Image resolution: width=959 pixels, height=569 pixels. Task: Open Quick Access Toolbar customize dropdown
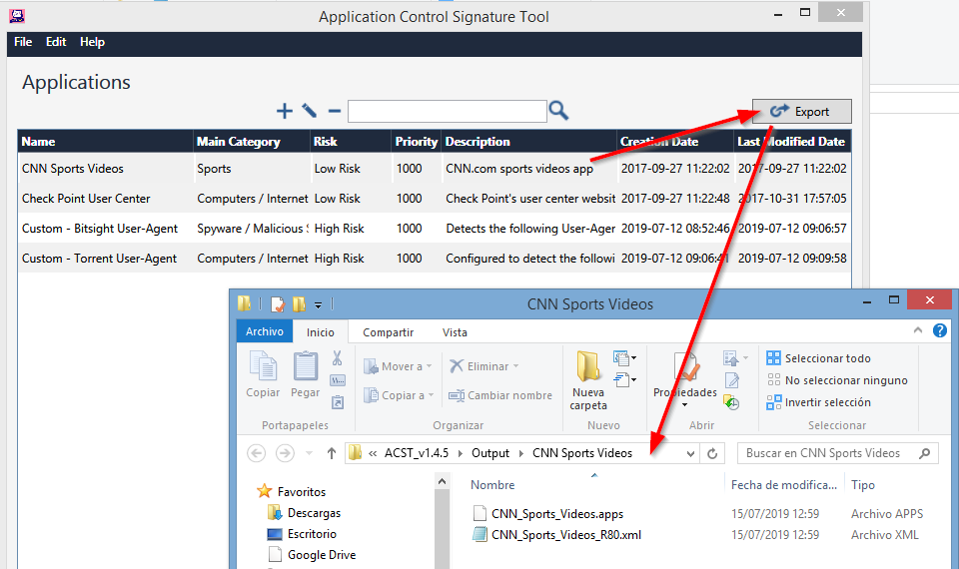[x=318, y=304]
